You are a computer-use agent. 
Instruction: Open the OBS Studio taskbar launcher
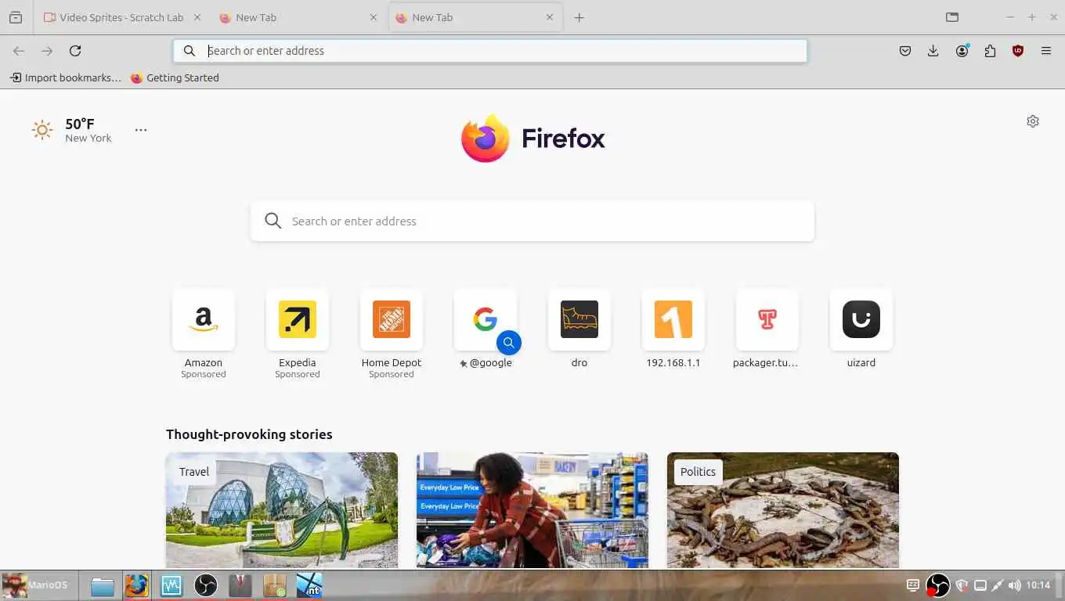pyautogui.click(x=206, y=586)
